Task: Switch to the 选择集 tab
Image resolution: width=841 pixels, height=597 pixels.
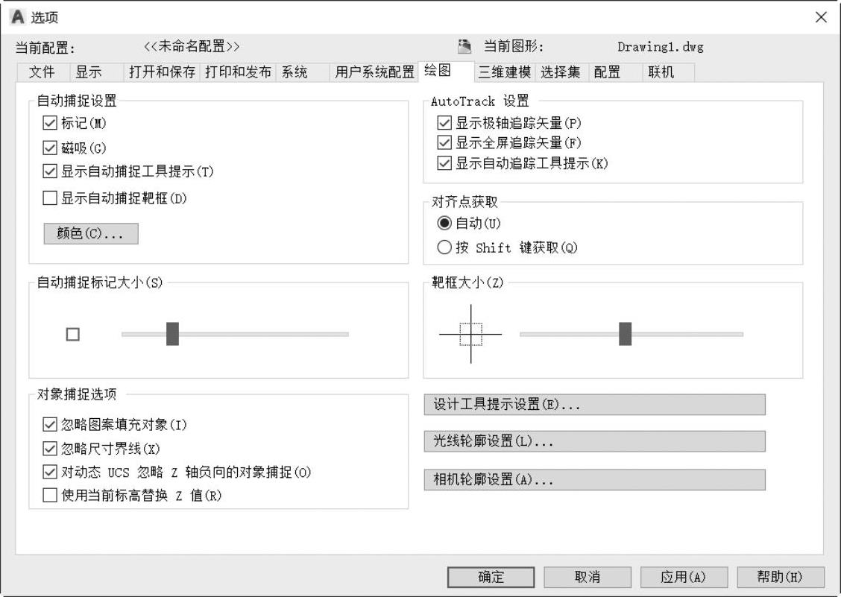Action: 561,72
